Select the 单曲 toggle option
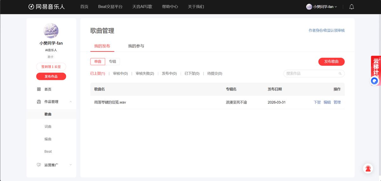This screenshot has width=381, height=181. point(98,61)
